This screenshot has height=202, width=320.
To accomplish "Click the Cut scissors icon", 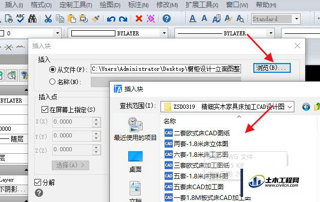I will coord(48,18).
